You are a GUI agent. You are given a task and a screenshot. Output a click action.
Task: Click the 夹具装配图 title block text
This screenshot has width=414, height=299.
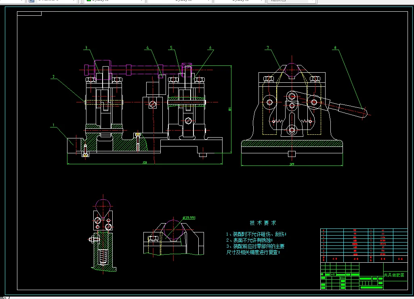(393, 275)
